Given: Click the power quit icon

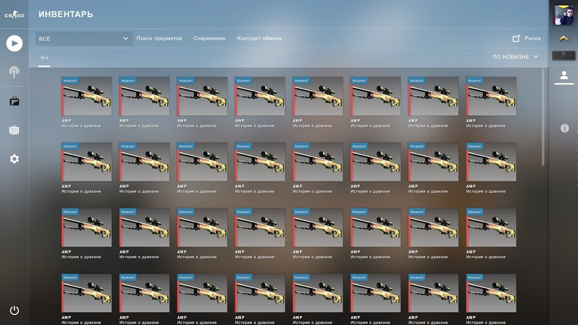Looking at the screenshot, I should (x=14, y=311).
